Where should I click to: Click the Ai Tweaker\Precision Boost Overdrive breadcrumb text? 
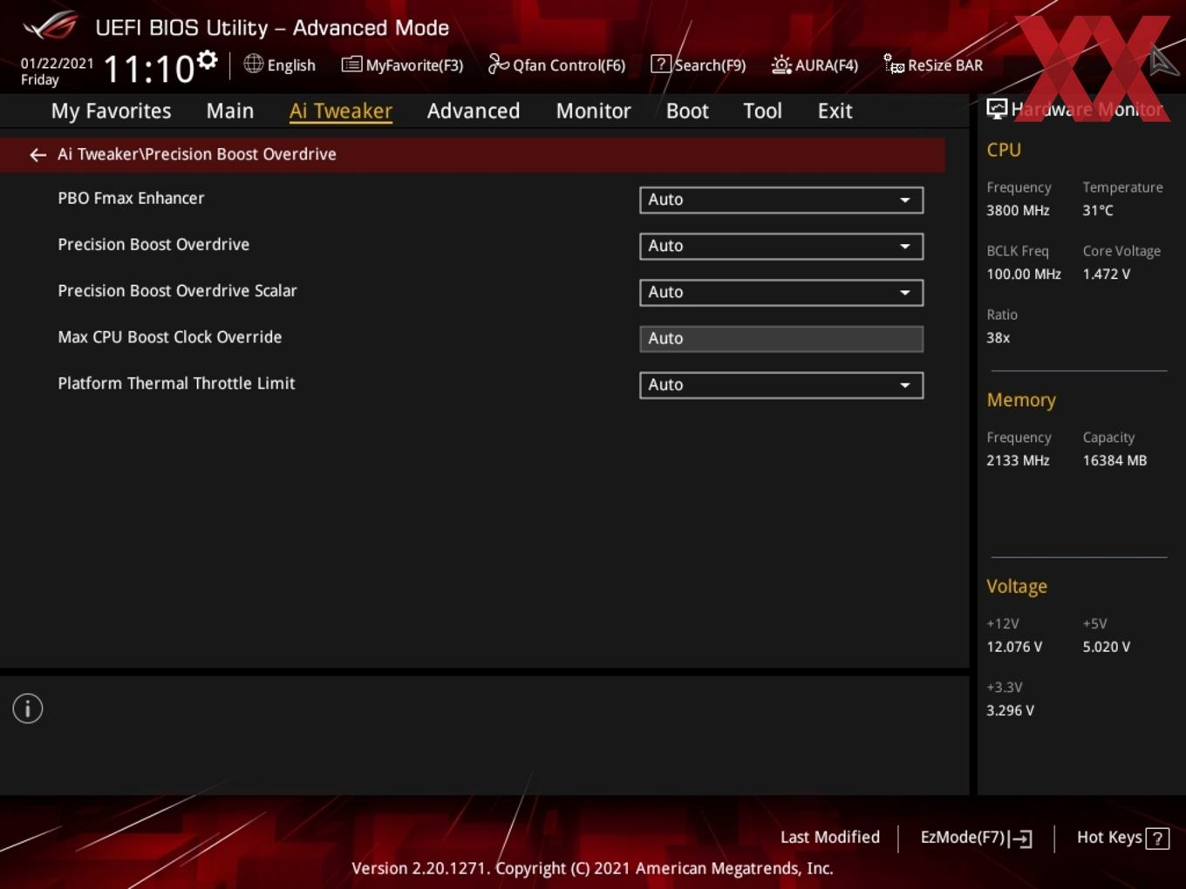tap(197, 154)
